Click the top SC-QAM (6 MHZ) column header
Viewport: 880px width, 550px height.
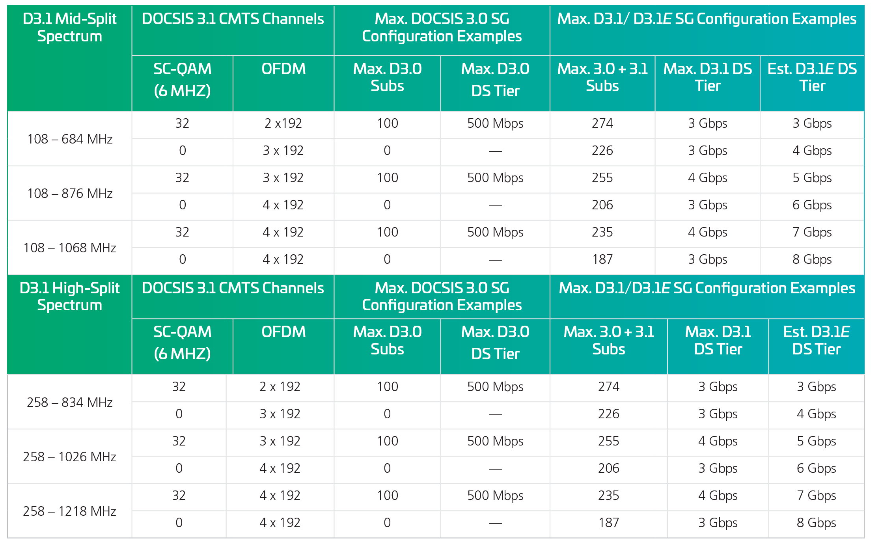pyautogui.click(x=182, y=80)
